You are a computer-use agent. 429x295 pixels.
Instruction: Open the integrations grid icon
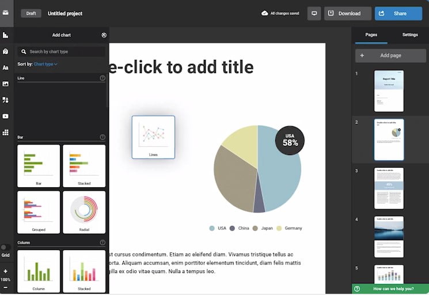coord(6,133)
